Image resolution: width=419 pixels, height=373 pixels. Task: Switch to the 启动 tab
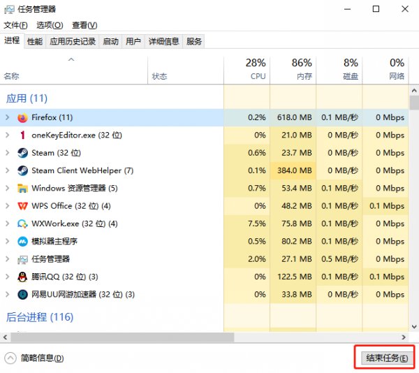pyautogui.click(x=110, y=41)
